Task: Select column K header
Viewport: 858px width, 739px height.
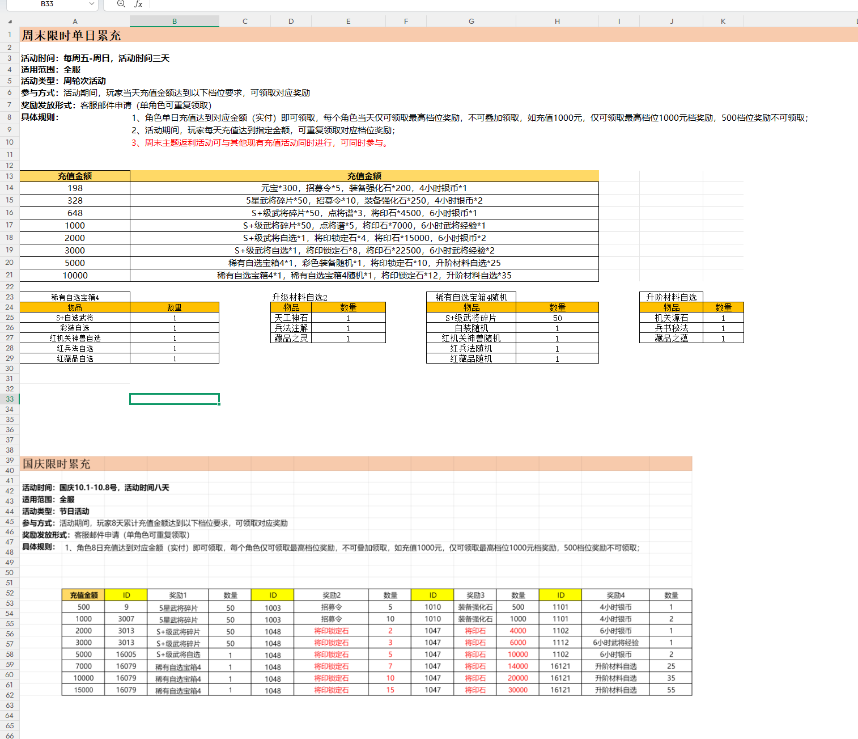Action: coord(723,22)
